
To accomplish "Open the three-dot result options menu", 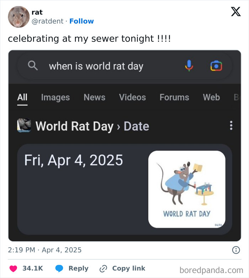I will tap(231, 125).
